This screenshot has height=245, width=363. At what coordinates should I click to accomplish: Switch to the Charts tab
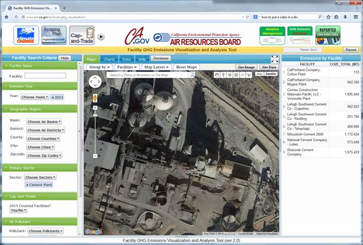click(109, 59)
